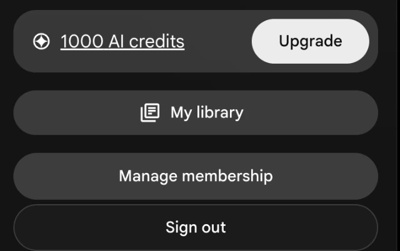Image resolution: width=400 pixels, height=251 pixels.
Task: Click the Upgrade button
Action: 311,41
